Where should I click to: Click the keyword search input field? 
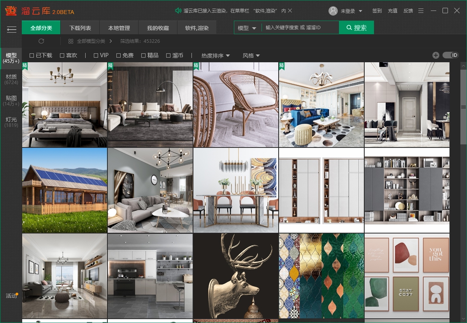(300, 28)
